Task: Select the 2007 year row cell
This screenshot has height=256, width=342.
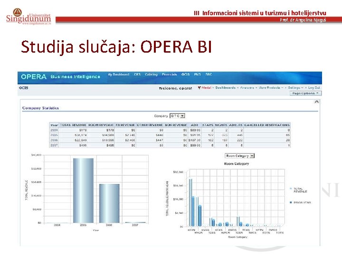Action: point(54,145)
